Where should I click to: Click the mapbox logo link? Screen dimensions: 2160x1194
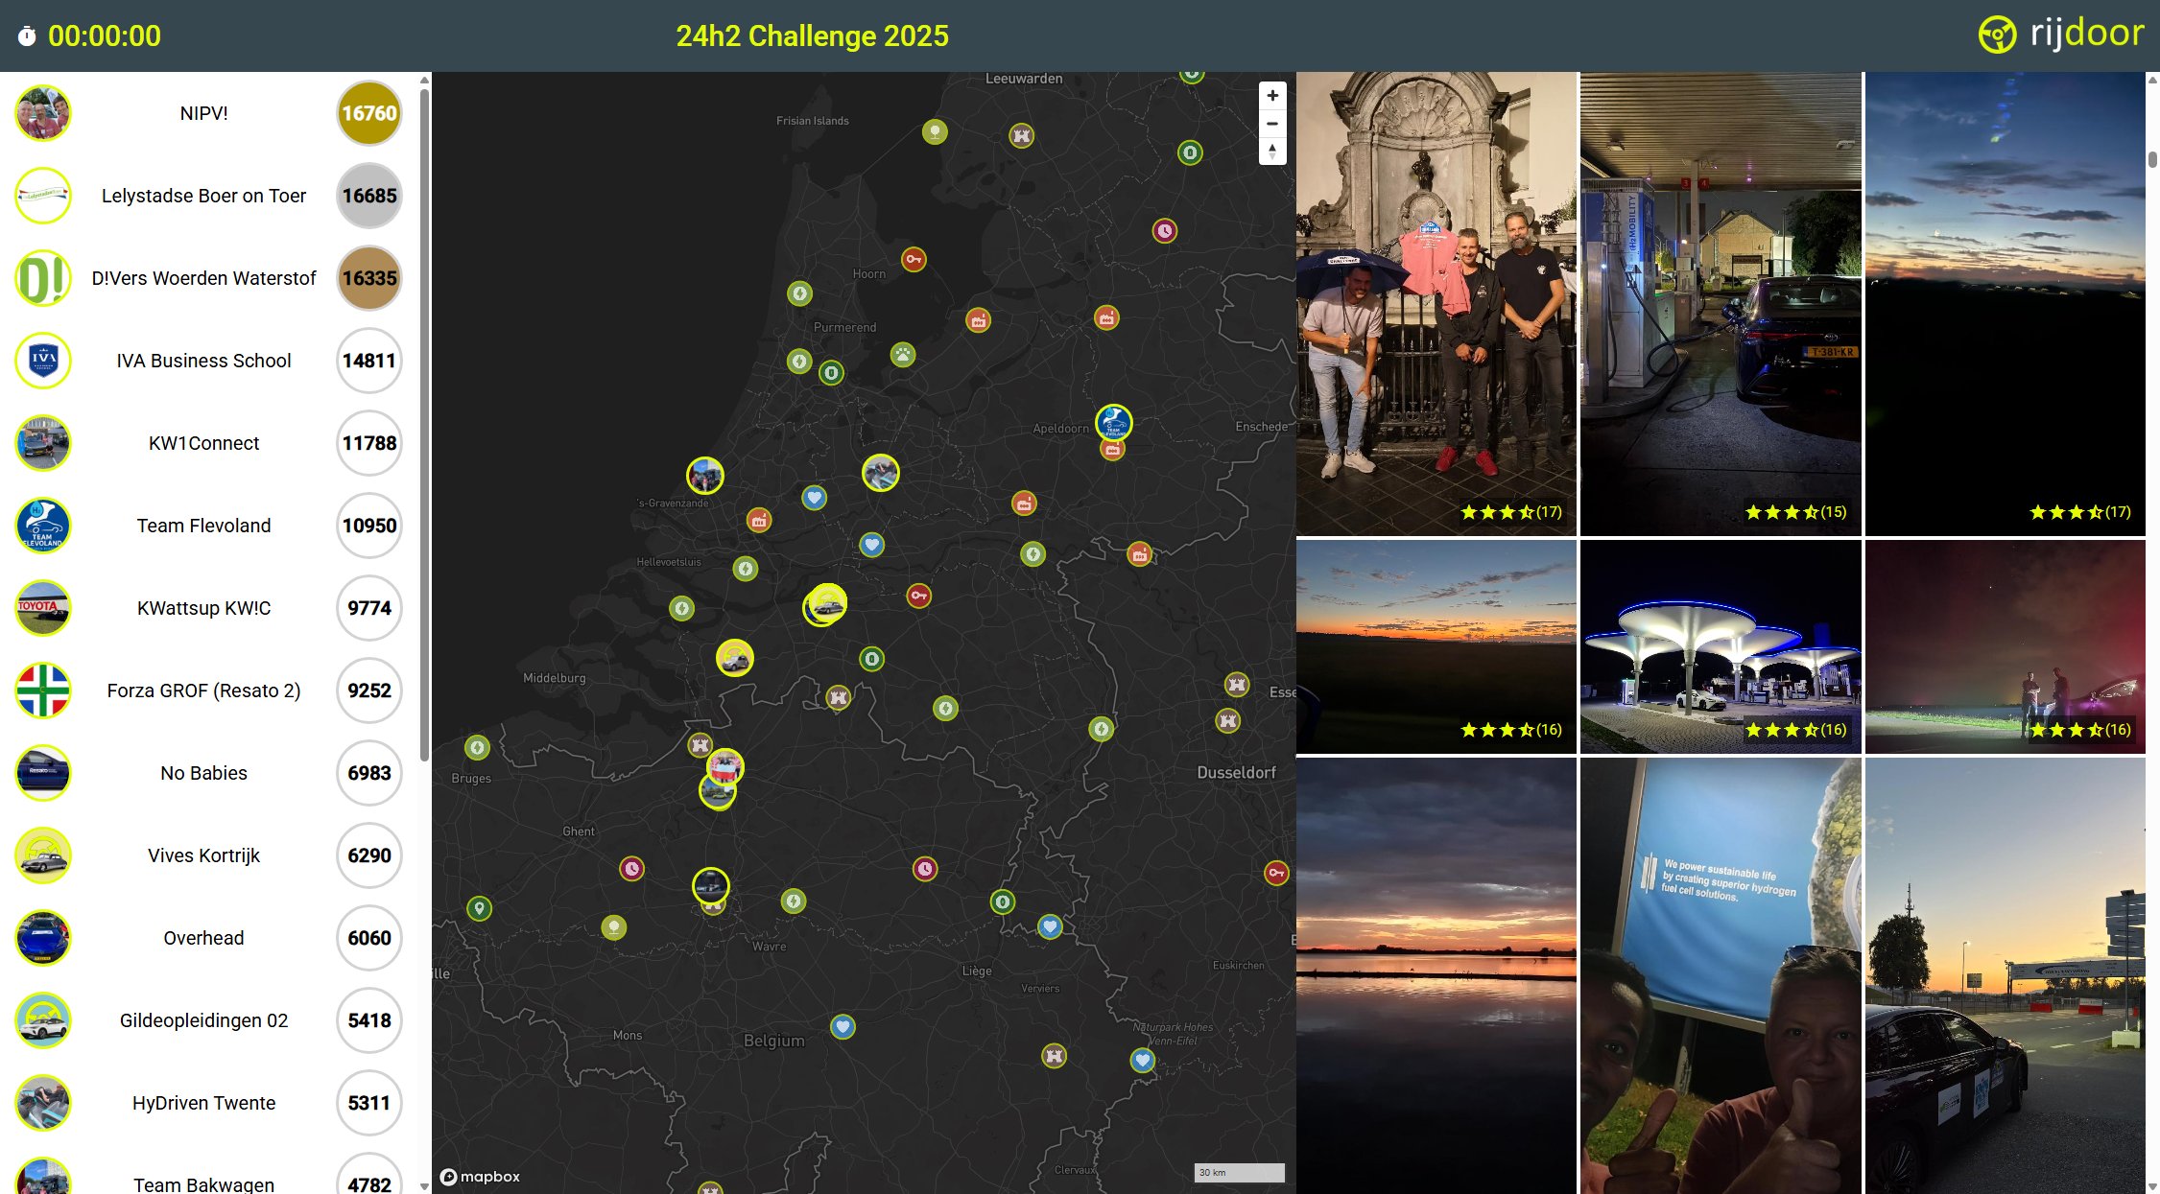480,1177
